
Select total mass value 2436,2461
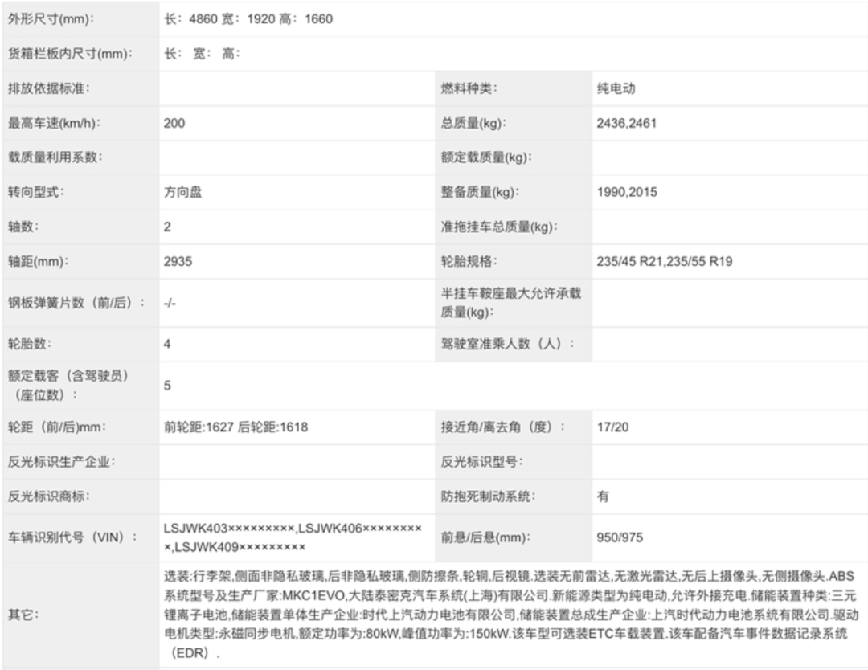627,124
